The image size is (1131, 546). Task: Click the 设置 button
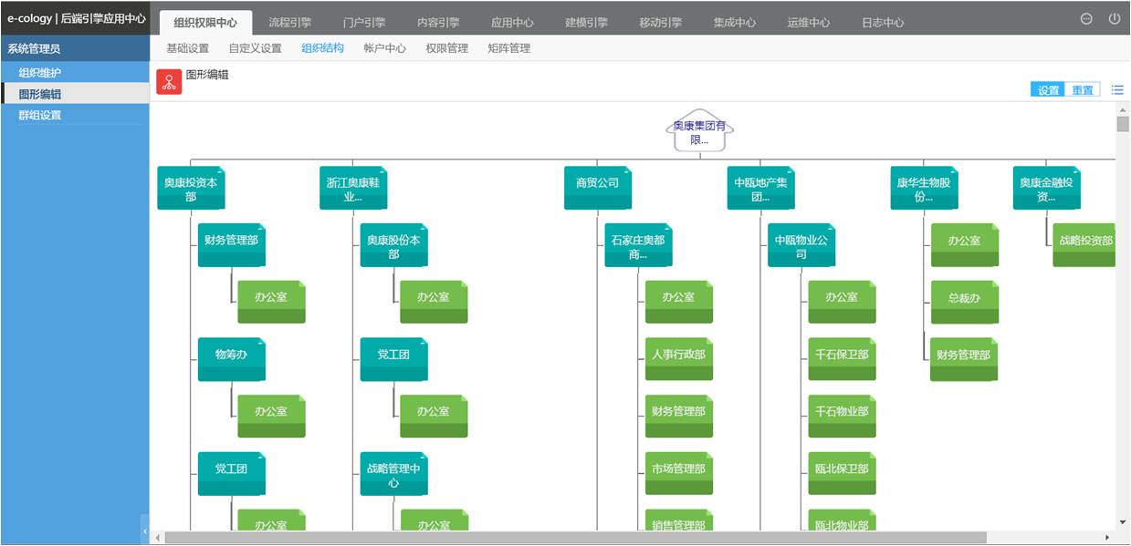(x=1048, y=90)
